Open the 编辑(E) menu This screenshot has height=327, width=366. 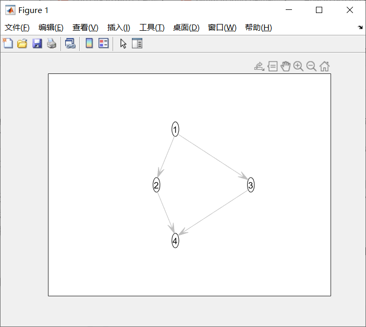pyautogui.click(x=51, y=28)
